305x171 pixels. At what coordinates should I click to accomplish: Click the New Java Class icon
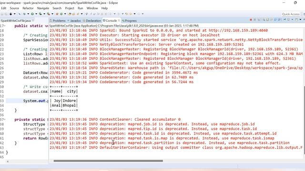pos(61,14)
